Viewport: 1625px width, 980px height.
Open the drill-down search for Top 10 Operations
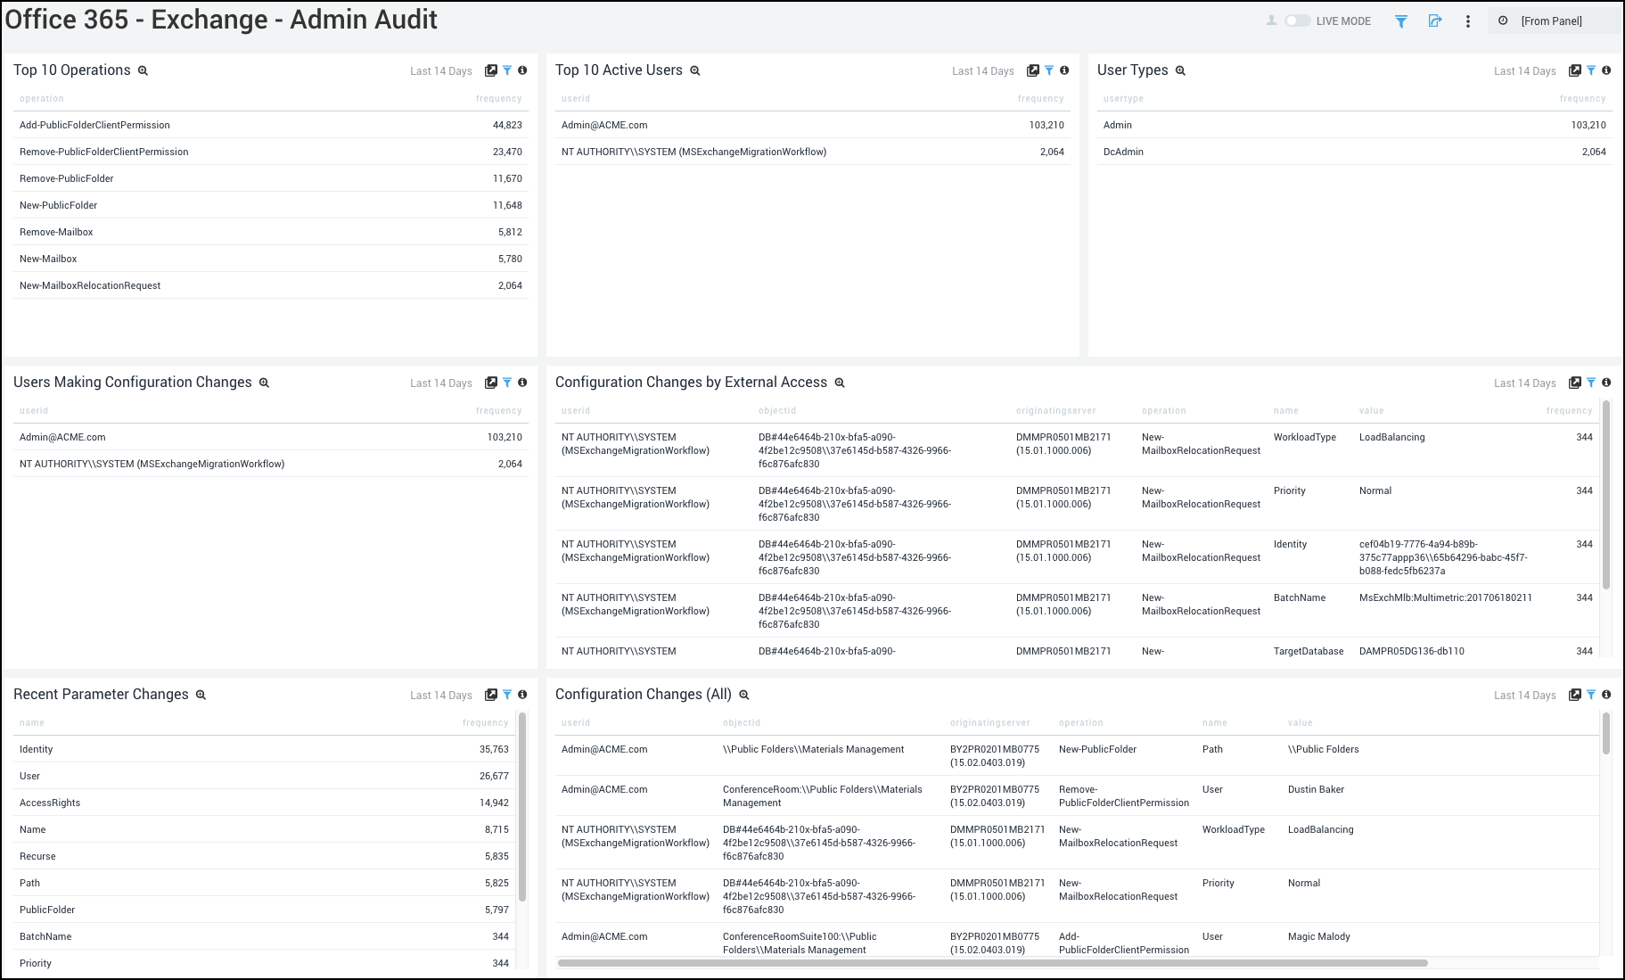tap(143, 70)
